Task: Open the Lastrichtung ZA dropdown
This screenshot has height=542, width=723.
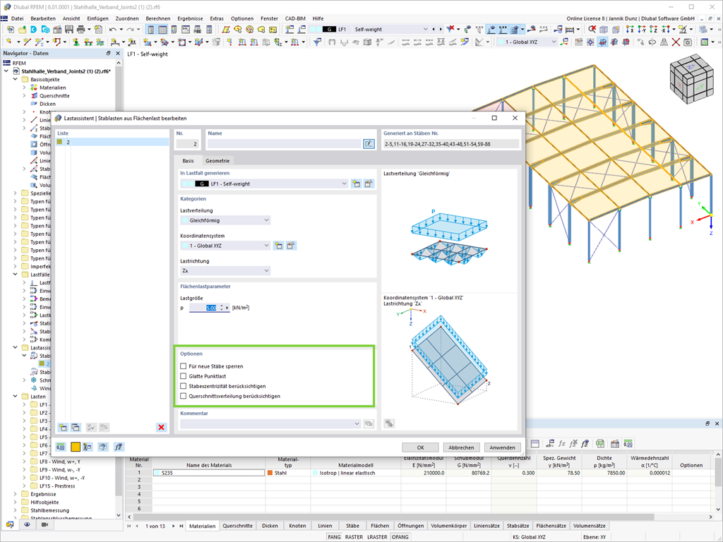Action: point(225,271)
